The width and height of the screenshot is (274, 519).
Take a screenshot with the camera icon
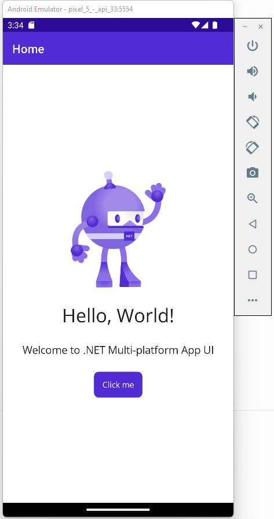pos(253,173)
